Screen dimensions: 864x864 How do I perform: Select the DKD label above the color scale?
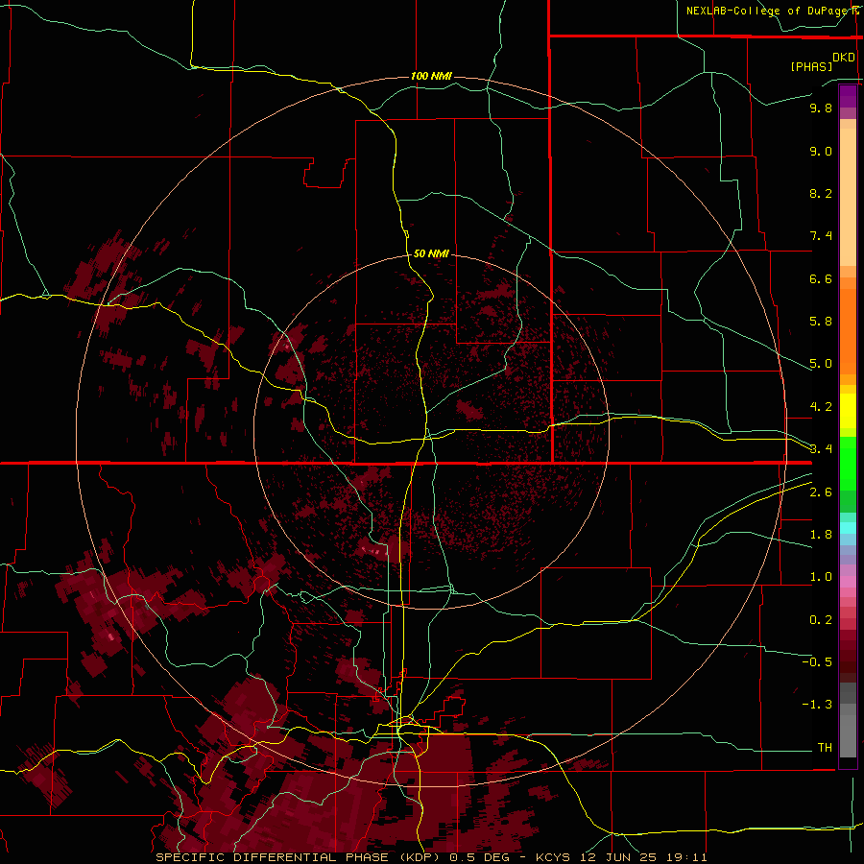844,58
